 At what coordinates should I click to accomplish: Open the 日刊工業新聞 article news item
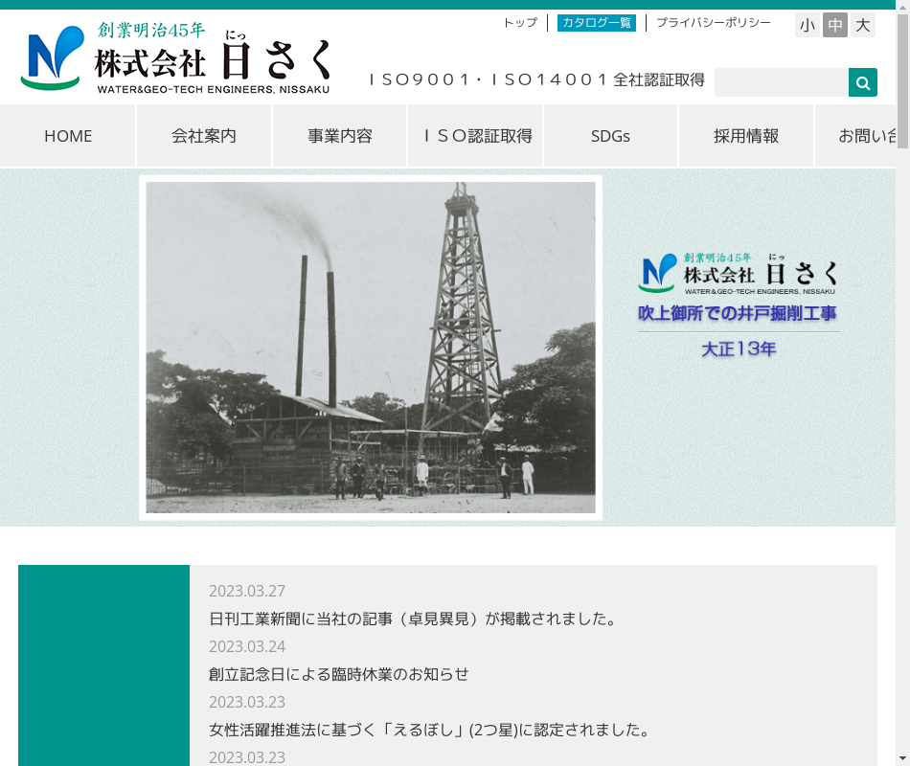pyautogui.click(x=412, y=619)
